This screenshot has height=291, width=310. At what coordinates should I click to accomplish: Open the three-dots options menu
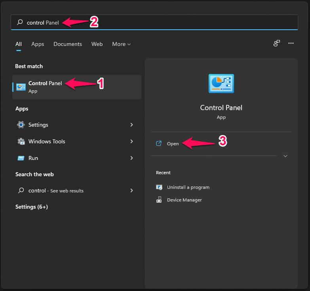(x=291, y=43)
